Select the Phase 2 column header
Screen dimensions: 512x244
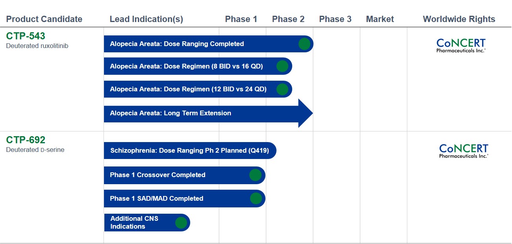(288, 19)
